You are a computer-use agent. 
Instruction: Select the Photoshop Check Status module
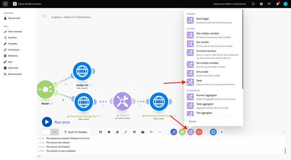pyautogui.click(x=159, y=102)
